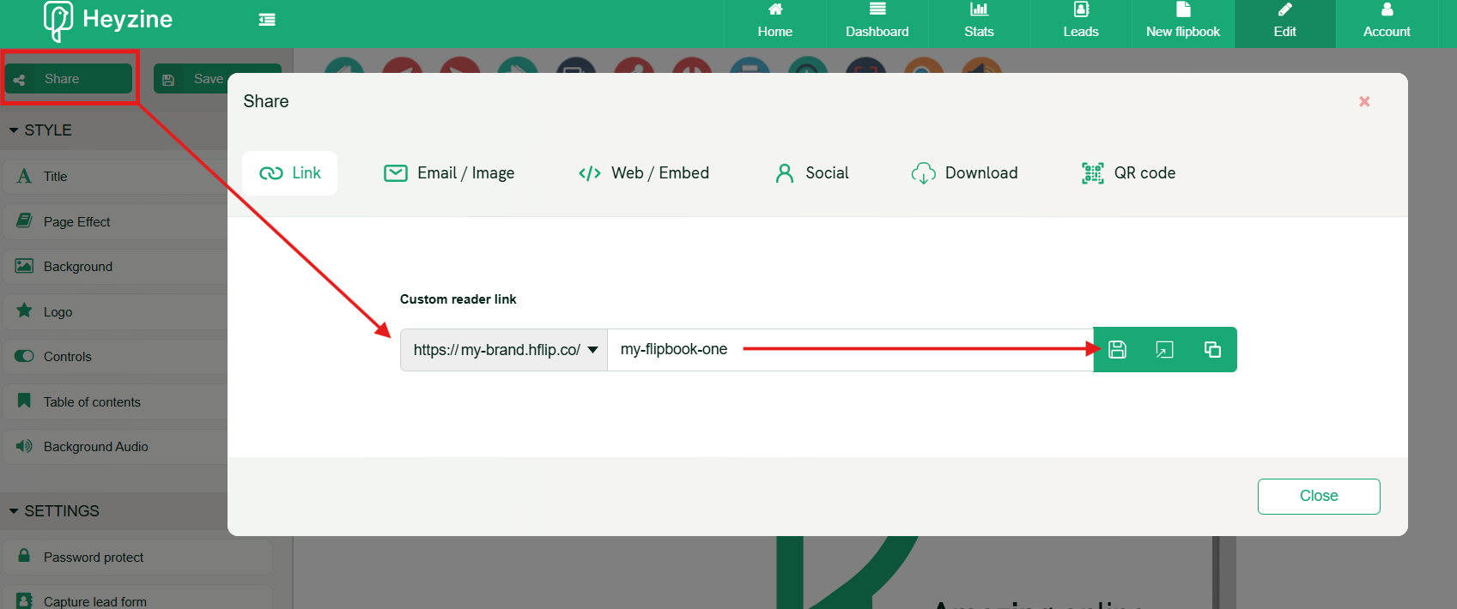Switch to the QR code tab
This screenshot has width=1457, height=609.
1128,173
